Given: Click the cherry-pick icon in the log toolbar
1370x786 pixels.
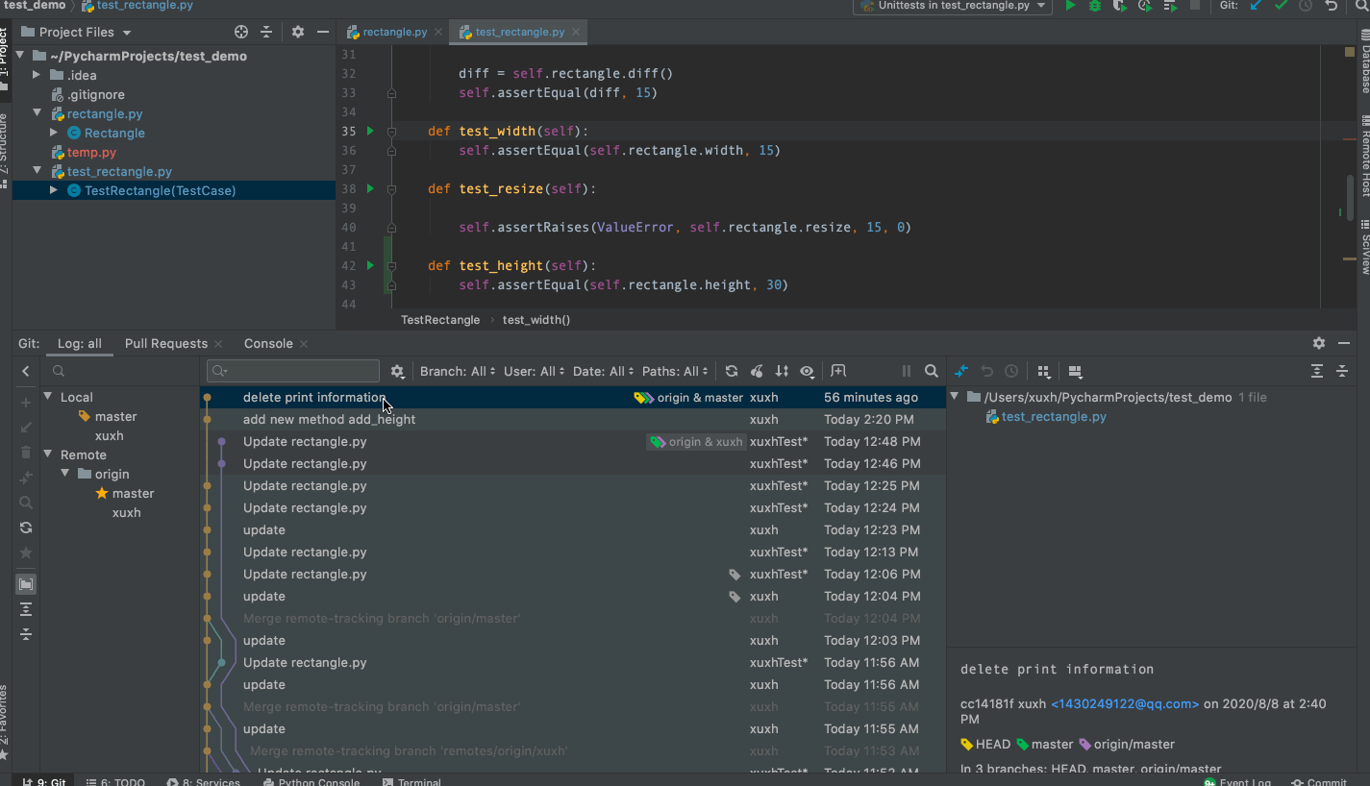Looking at the screenshot, I should 757,371.
